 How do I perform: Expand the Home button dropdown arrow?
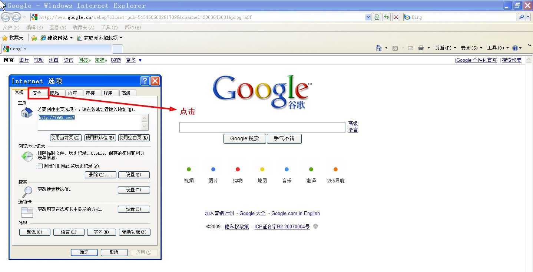[x=386, y=48]
